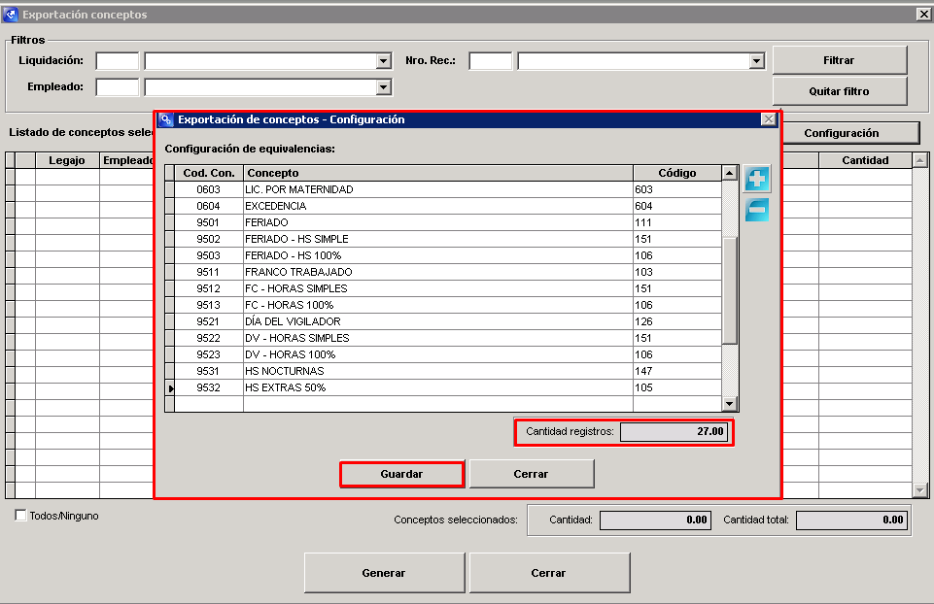Select the FC - HORAS 100% cell
The width and height of the screenshot is (934, 604).
pyautogui.click(x=437, y=305)
